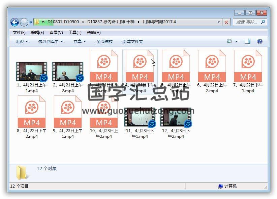The width and height of the screenshot is (277, 199).
Task: Open the 编辑(E) menu
Action: 37,33
